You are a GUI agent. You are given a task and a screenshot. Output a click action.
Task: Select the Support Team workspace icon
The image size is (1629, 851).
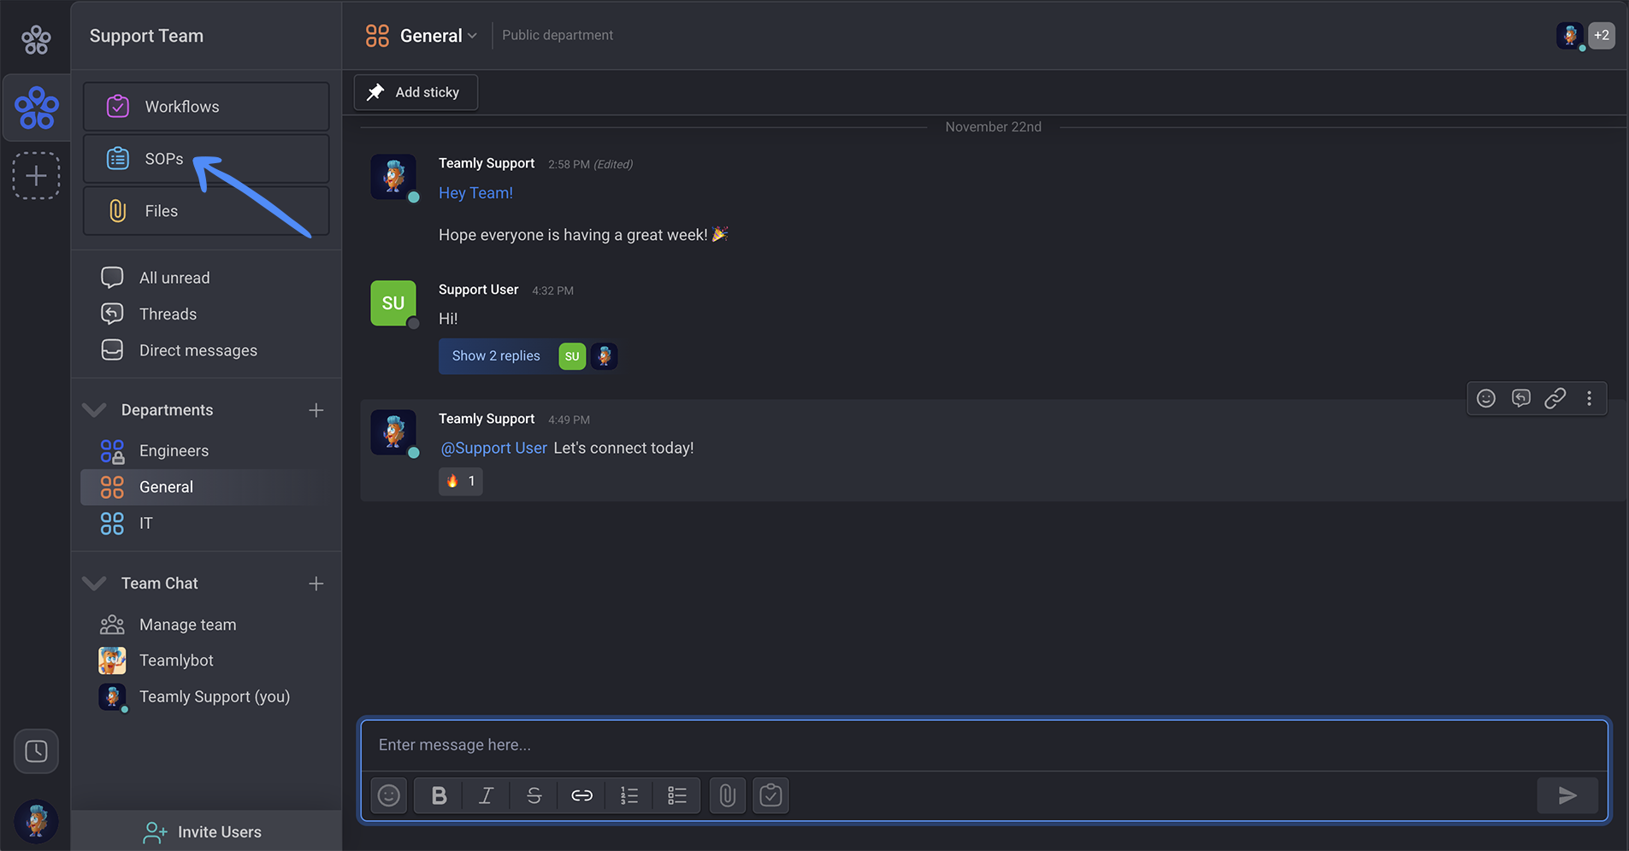click(x=37, y=108)
